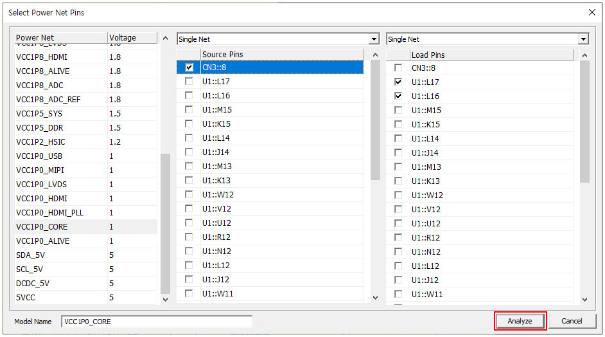Uncheck U1::L16 in Load Pins
Image resolution: width=605 pixels, height=337 pixels.
398,96
